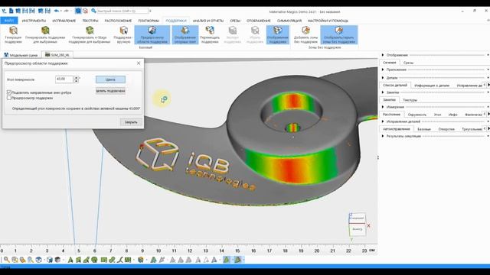Select the Текстуры tab in side panel

click(x=410, y=100)
